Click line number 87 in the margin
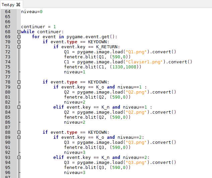Image resolution: width=212 pixels, height=178 pixels. (x=8, y=127)
